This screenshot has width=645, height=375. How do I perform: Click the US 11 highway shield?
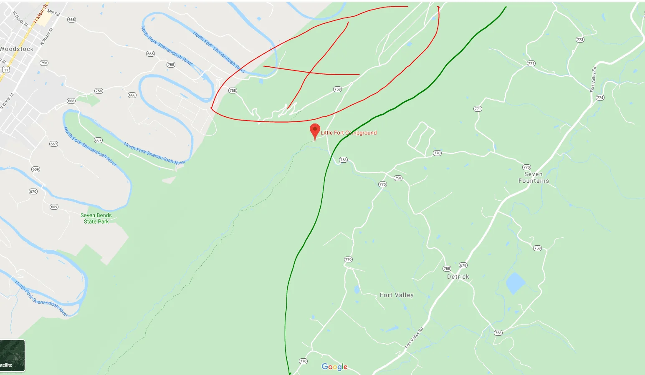pos(6,70)
